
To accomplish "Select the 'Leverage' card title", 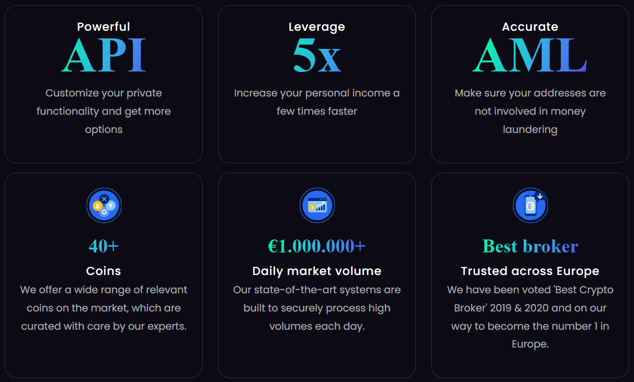I will [x=317, y=27].
